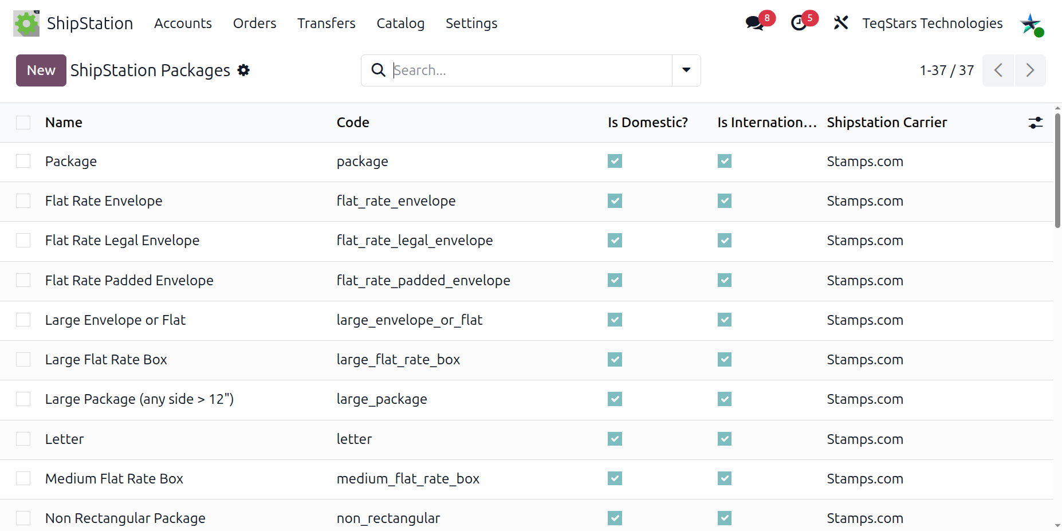
Task: Open the Transfers menu
Action: 326,23
